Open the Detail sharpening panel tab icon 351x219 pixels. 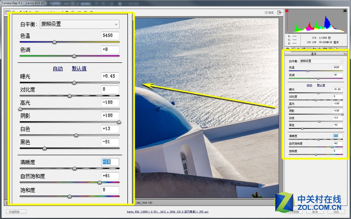pos(298,49)
